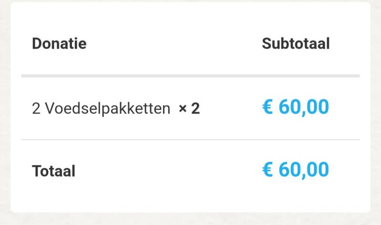Click the letter D of Donatie
Image resolution: width=381 pixels, height=225 pixels.
(x=37, y=44)
